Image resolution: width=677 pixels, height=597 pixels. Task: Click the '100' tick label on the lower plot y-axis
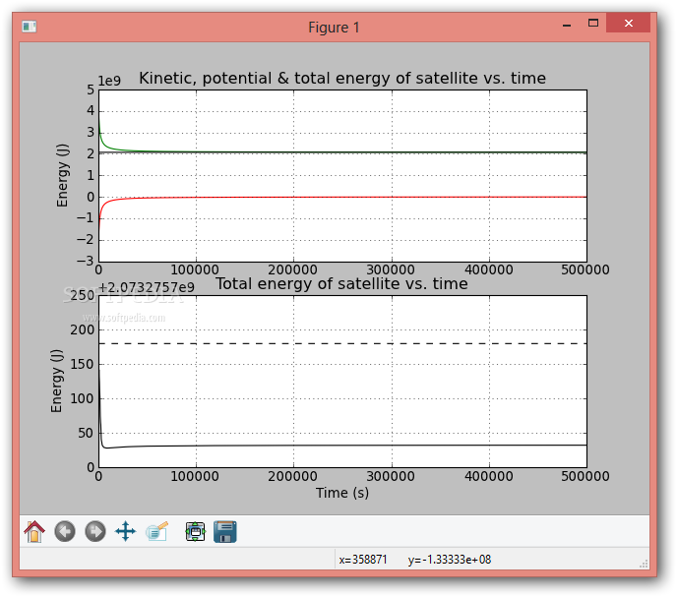pos(82,398)
